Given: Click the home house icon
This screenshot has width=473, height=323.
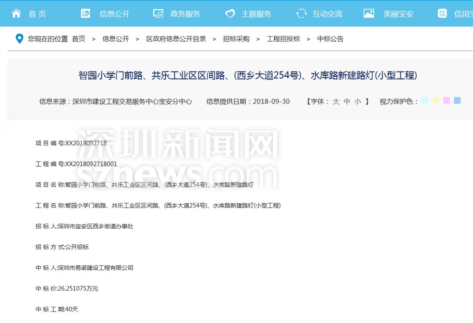Looking at the screenshot, I should [x=16, y=13].
